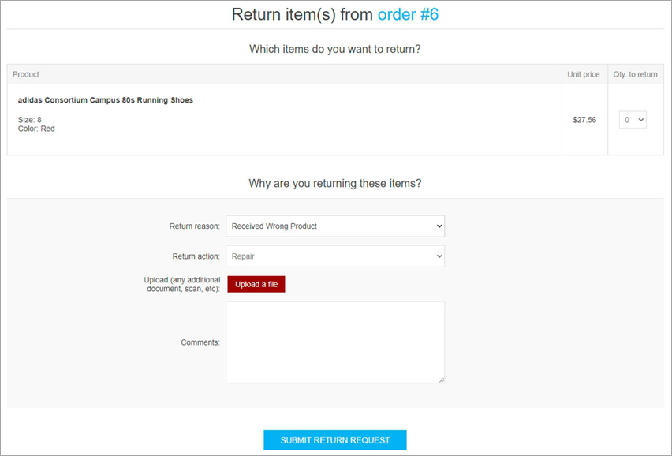Click the Unit price column header
This screenshot has width=672, height=456.
584,74
